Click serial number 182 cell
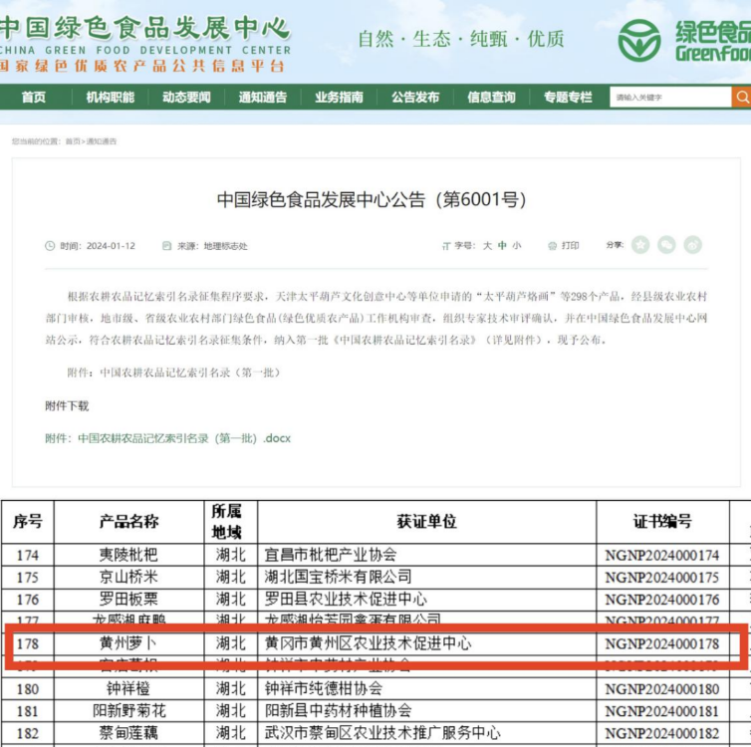Viewport: 751px width, 747px height. tap(28, 733)
